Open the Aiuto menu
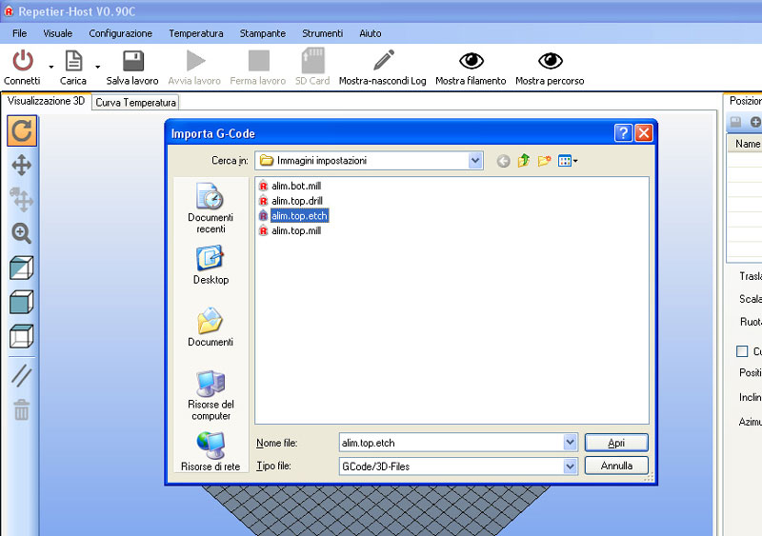This screenshot has width=762, height=536. point(371,33)
